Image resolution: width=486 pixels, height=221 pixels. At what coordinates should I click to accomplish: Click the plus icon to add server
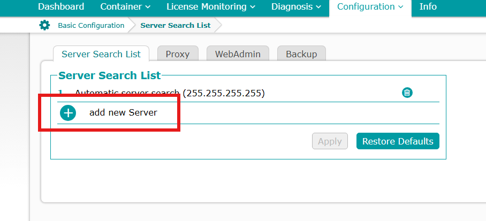tap(68, 113)
